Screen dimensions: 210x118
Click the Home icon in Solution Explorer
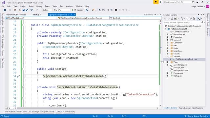tap(172, 19)
